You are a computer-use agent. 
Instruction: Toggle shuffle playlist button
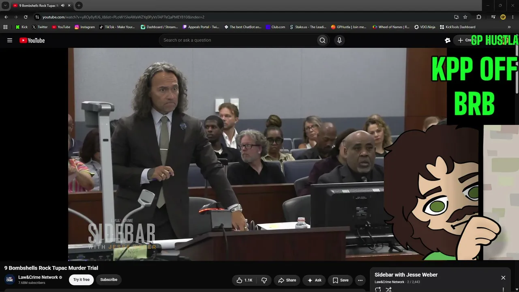point(388,289)
